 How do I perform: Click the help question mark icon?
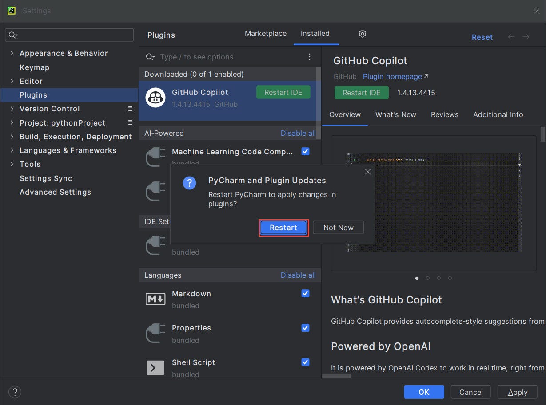pos(15,392)
